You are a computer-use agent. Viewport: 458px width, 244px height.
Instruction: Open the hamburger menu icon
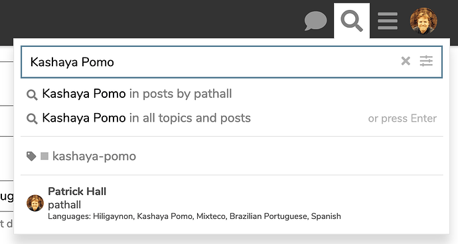pyautogui.click(x=388, y=21)
